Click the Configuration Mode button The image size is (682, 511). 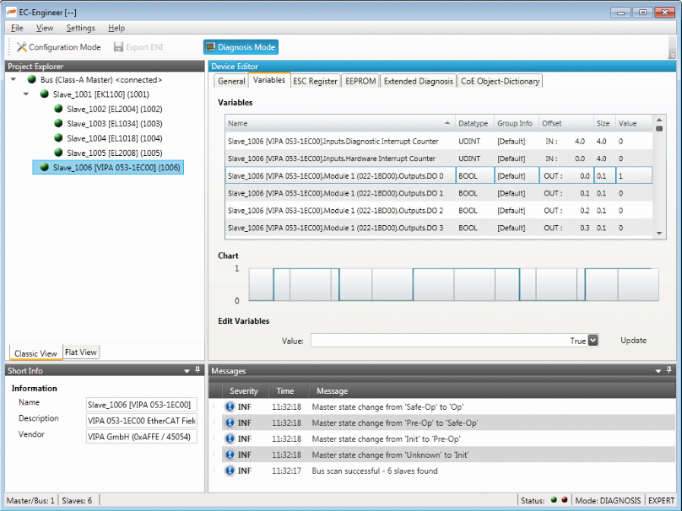[59, 47]
